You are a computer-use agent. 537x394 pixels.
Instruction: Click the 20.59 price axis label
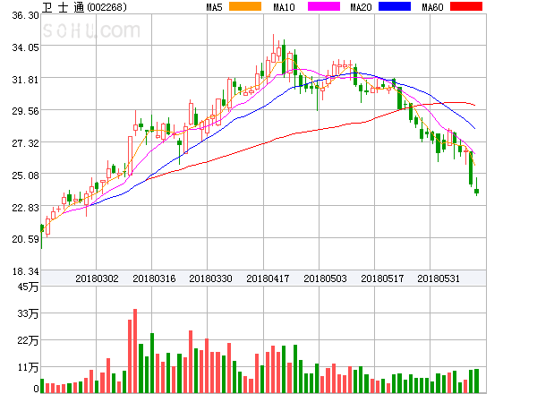(26, 239)
